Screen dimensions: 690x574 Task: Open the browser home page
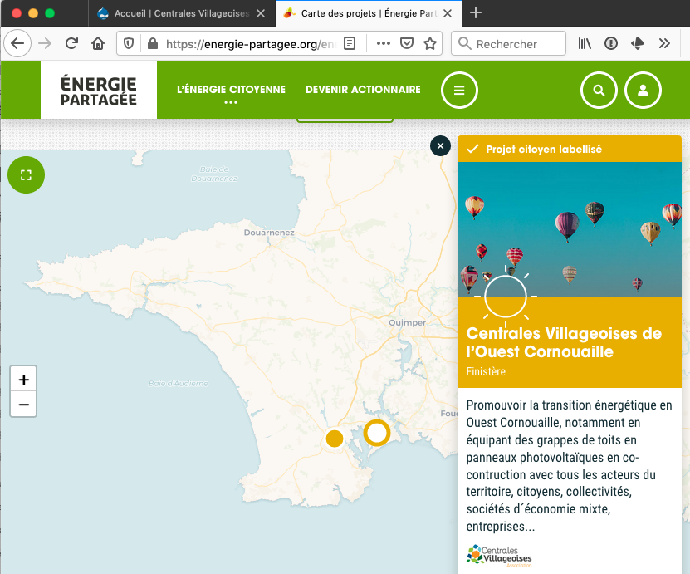point(98,43)
